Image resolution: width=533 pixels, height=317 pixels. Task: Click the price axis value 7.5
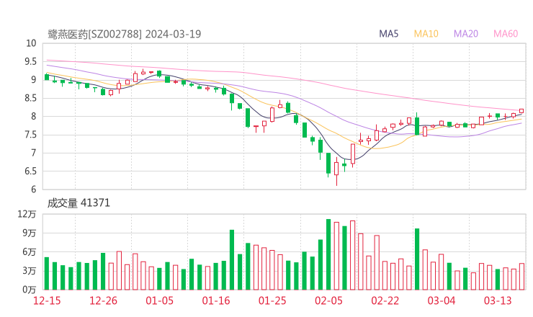click(30, 135)
